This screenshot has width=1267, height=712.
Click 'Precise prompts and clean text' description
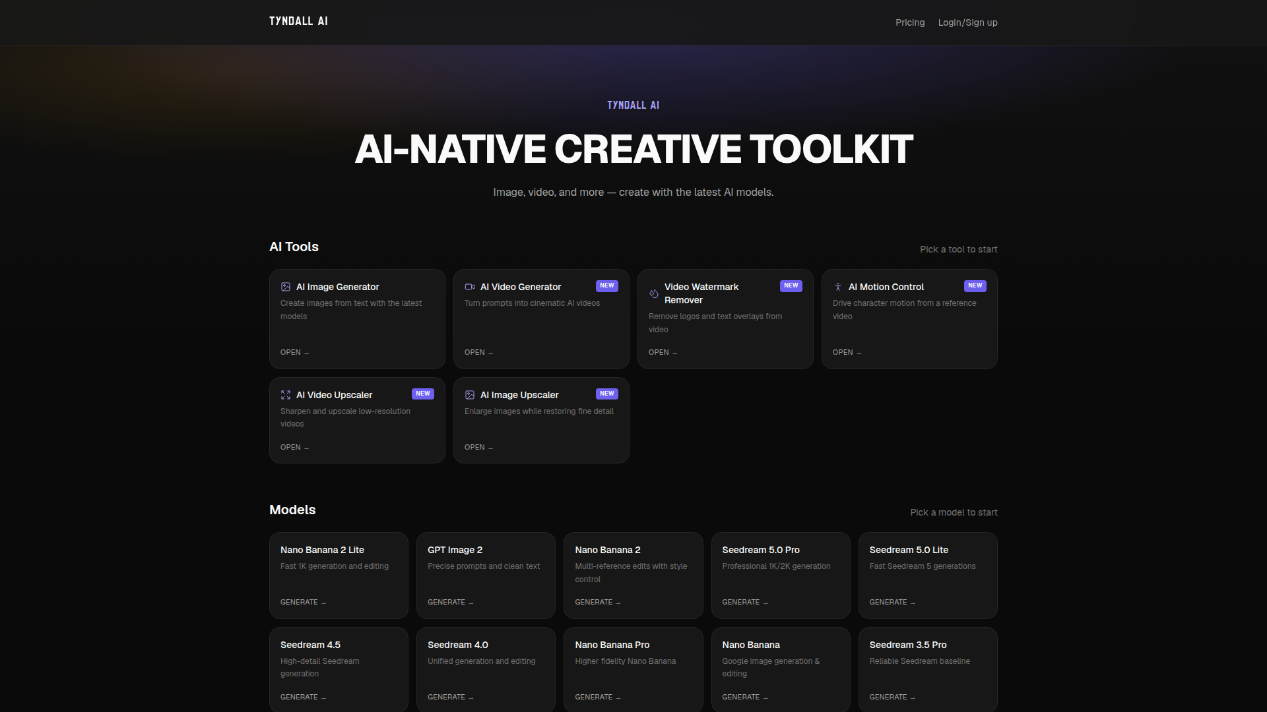[x=484, y=566]
